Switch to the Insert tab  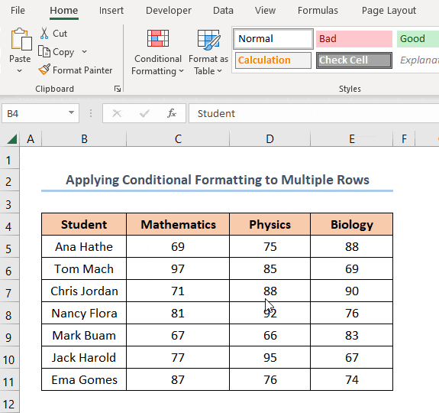(x=111, y=11)
